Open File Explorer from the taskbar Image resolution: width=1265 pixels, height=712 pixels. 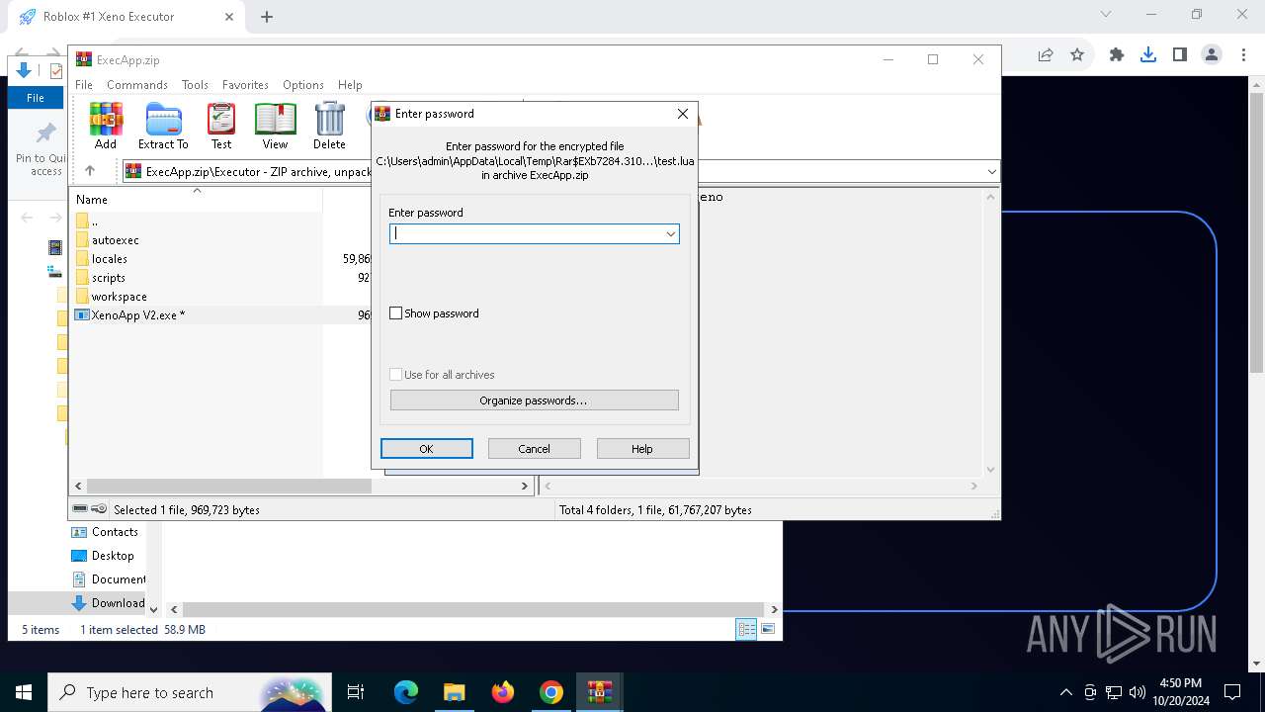(454, 692)
